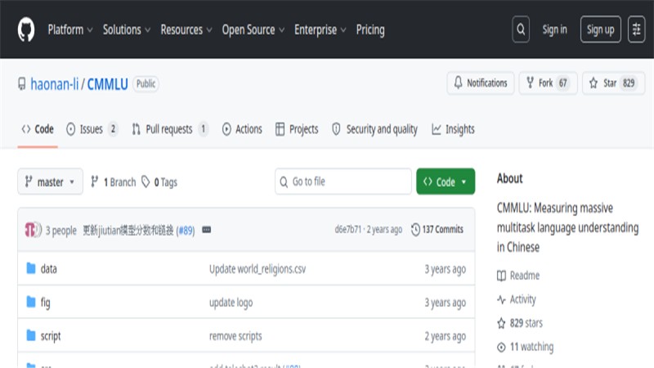Open the 11 watching link
654x368 pixels.
tap(525, 347)
